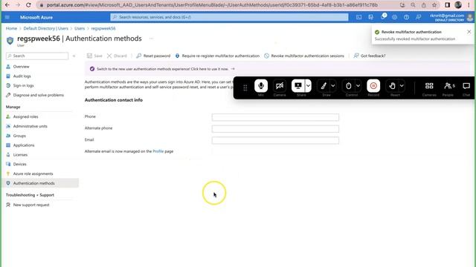Screen dimensions: 476x267
Task: Open the more options ellipsis by title
Action: click(x=151, y=39)
